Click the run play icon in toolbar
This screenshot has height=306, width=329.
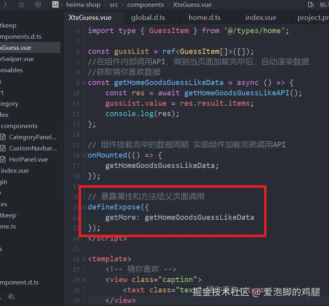(x=38, y=4)
